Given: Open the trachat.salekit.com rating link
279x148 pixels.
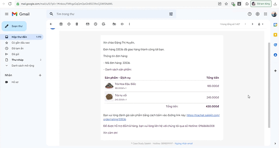Looking at the screenshot, I should [x=203, y=115].
